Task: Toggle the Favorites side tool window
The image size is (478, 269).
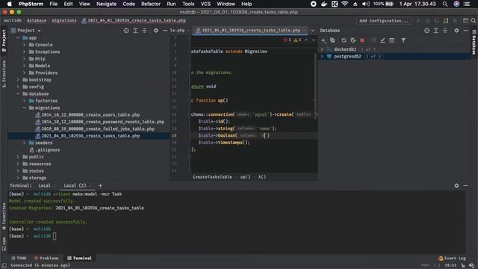Action: (4, 216)
